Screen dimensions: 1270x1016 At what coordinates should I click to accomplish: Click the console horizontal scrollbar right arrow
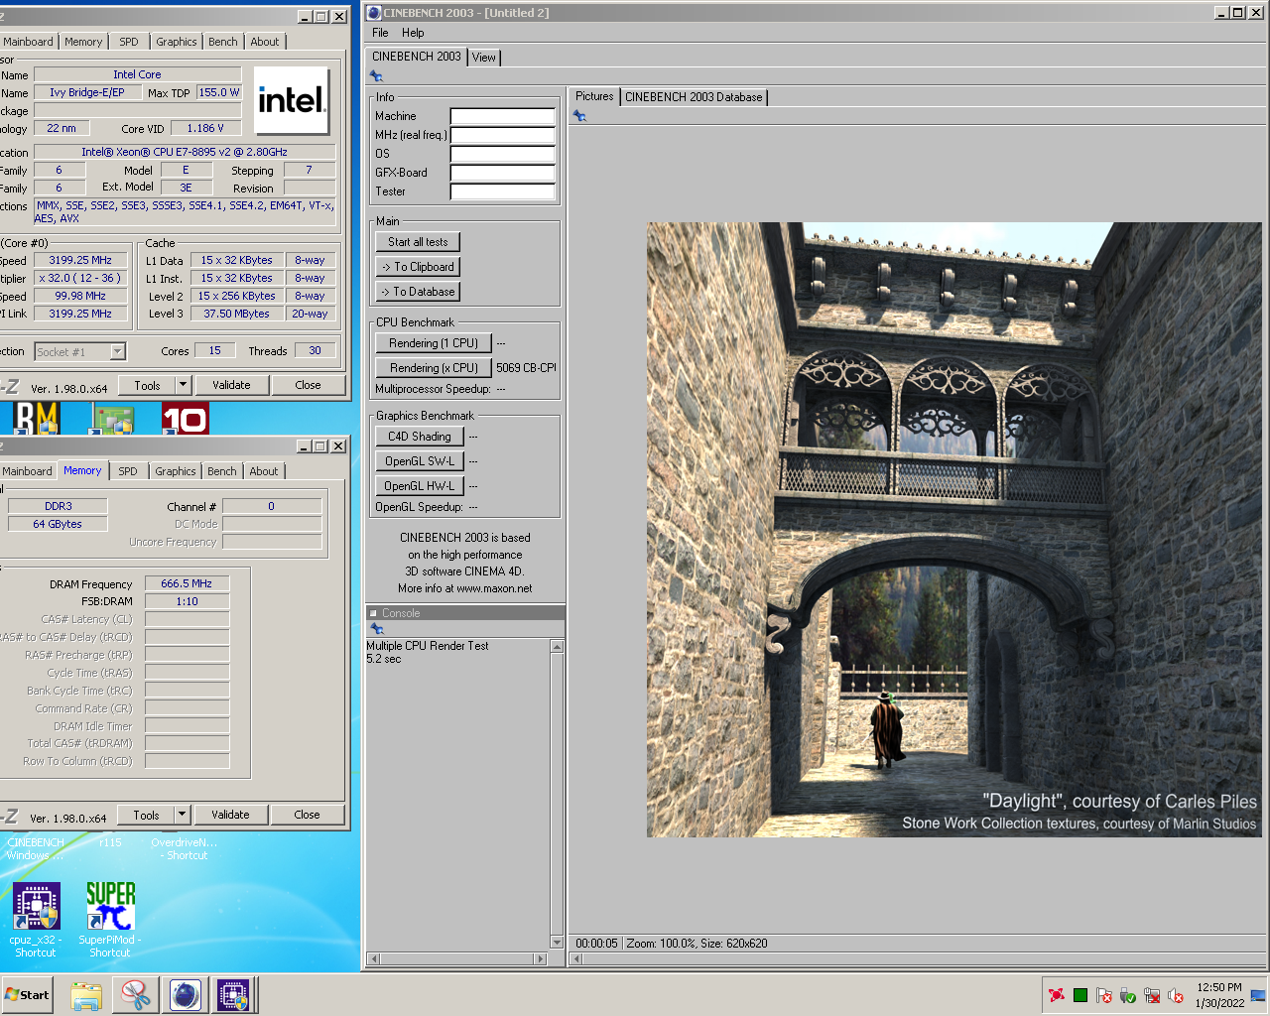pyautogui.click(x=540, y=958)
